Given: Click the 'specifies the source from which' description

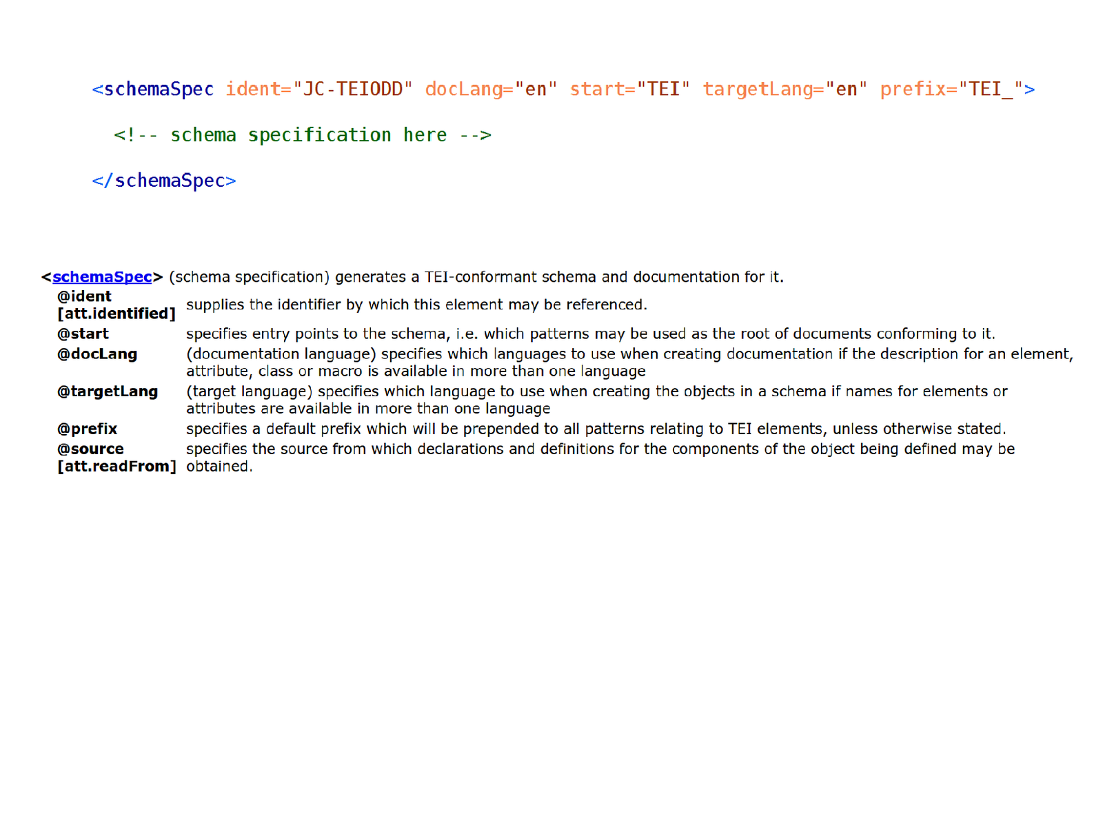Looking at the screenshot, I should click(x=600, y=458).
